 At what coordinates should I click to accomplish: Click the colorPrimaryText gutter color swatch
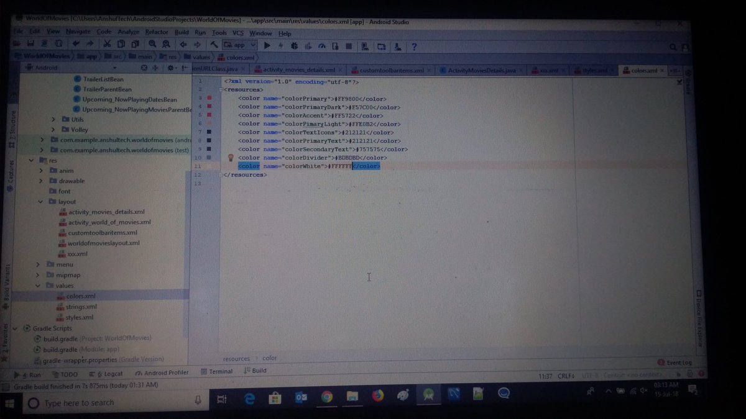(x=209, y=140)
